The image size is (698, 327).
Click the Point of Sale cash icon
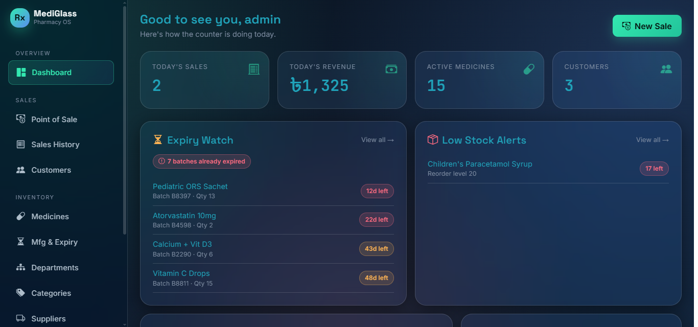point(21,119)
